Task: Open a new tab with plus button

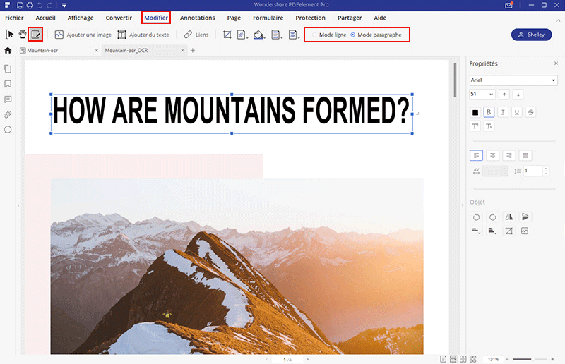Action: [x=192, y=50]
